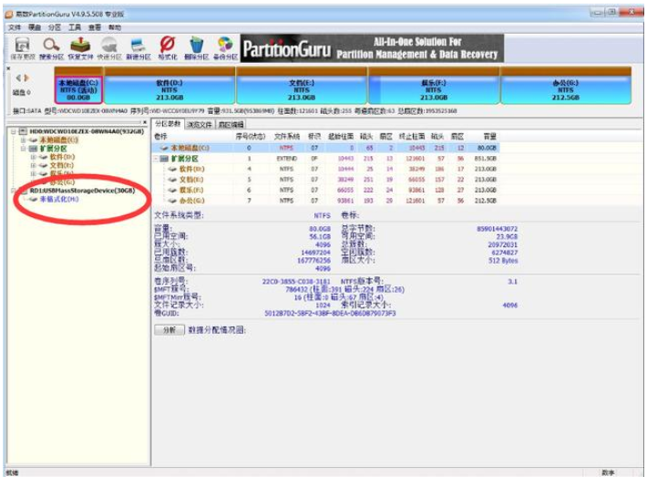Collapse the 扩展分区 row in the partition table
647x477 pixels.
[x=156, y=159]
